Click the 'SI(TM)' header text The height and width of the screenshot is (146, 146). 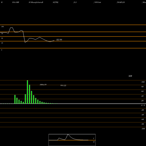[x=55, y=2]
